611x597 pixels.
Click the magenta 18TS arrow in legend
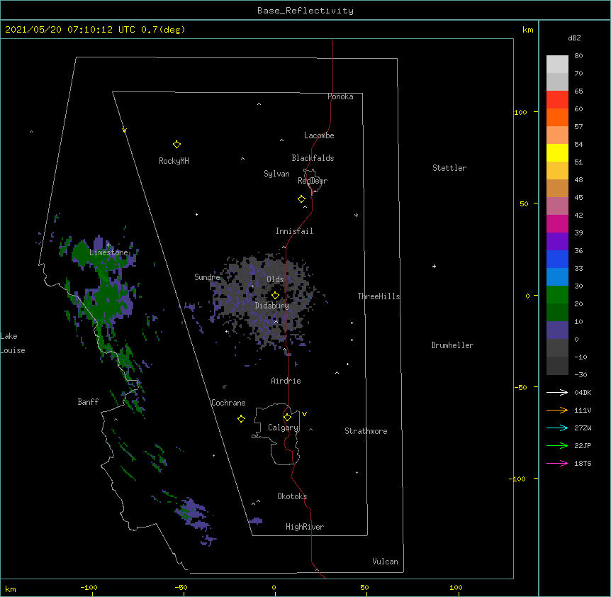click(x=557, y=463)
